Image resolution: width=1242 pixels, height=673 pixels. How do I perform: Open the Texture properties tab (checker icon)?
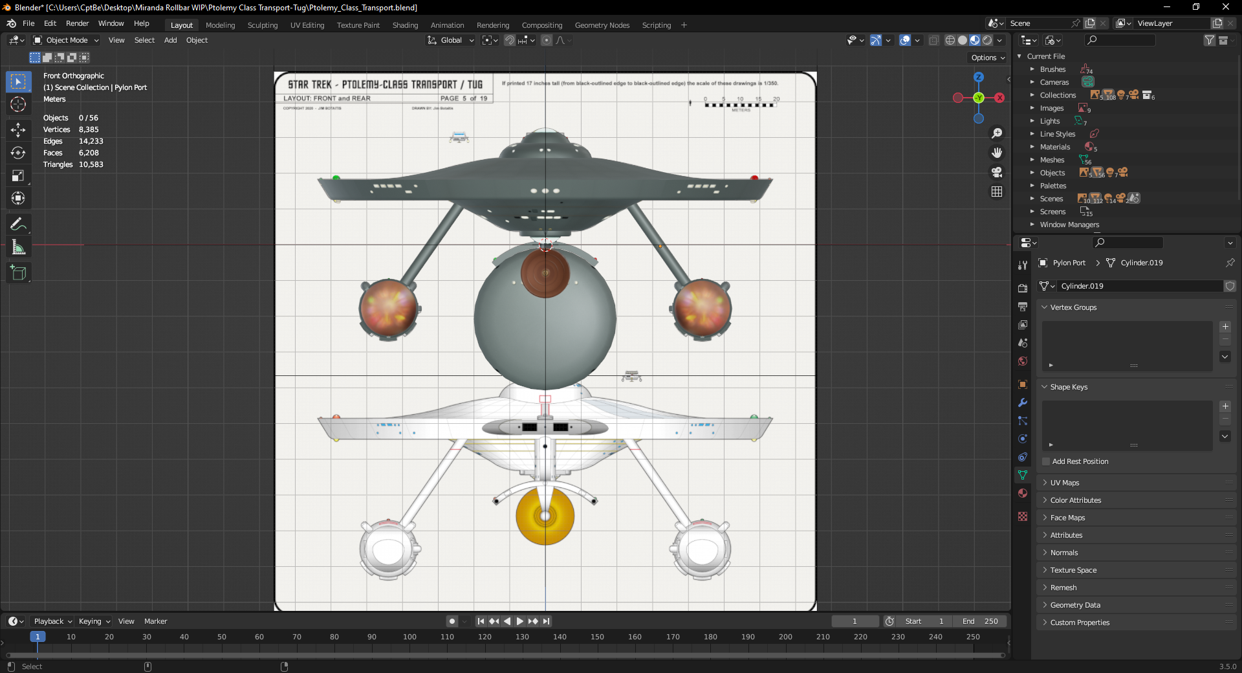point(1023,516)
